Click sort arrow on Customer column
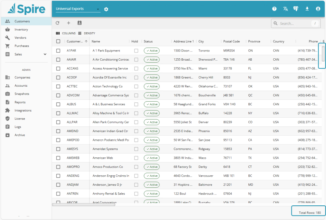326x220 pixels. 86,41
